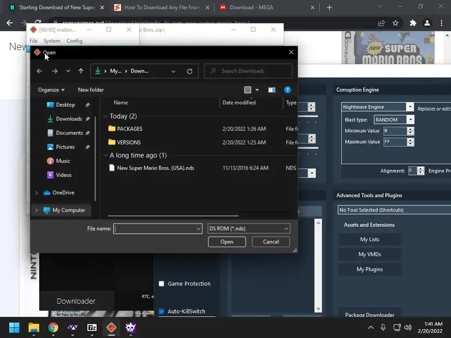Open Chrome extensions puzzle icon
Viewport: 451px width, 338px height.
click(413, 23)
